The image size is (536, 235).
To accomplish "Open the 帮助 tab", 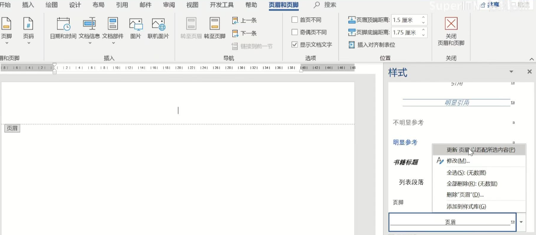I will pos(251,5).
